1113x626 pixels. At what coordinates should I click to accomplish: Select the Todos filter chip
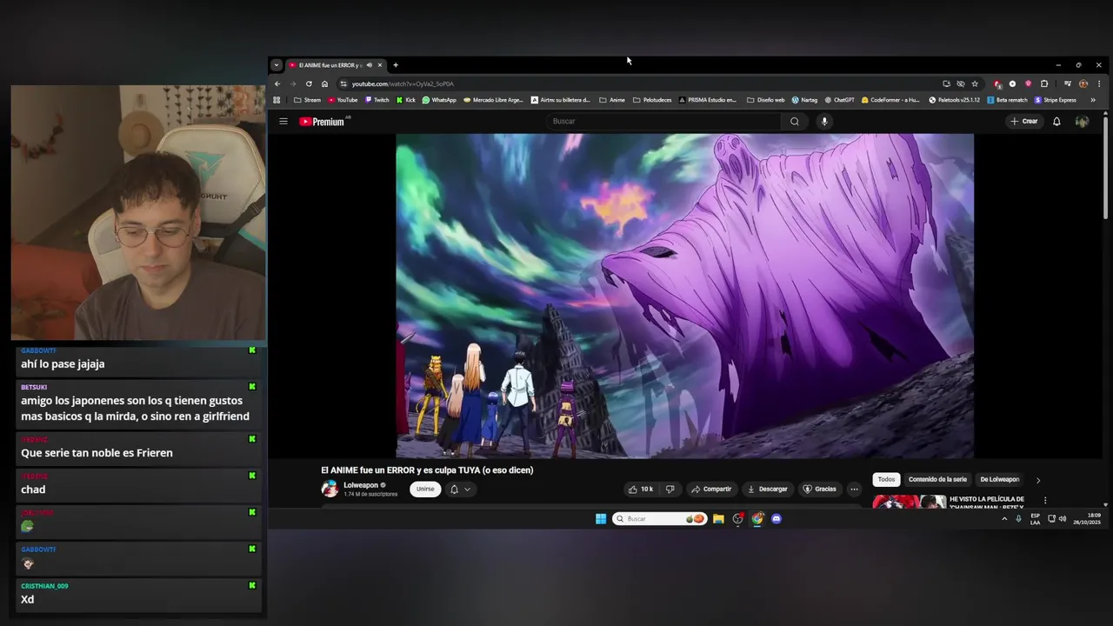[886, 479]
